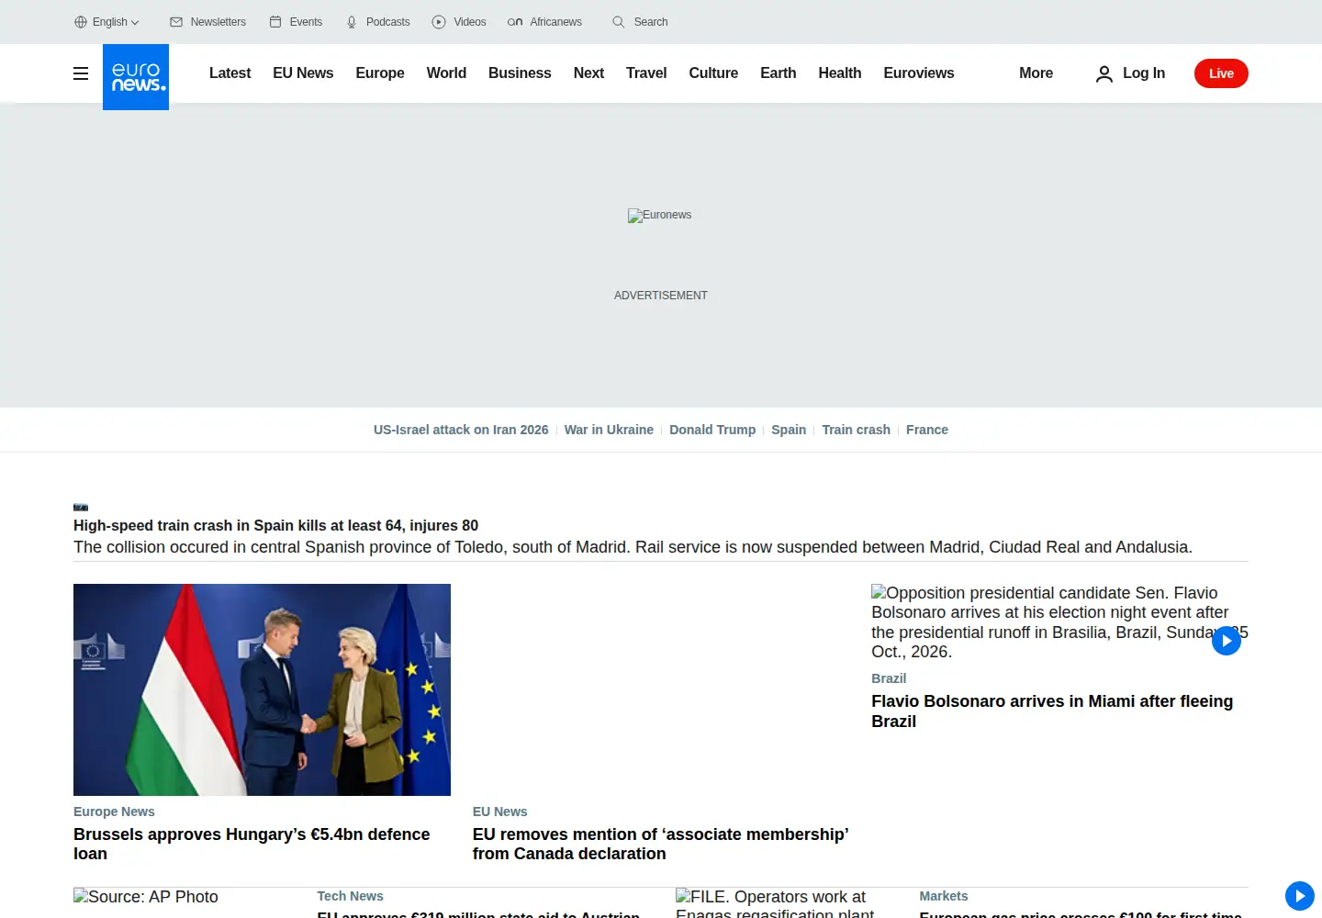Open the EU News menu item
The height and width of the screenshot is (918, 1322).
pos(303,73)
